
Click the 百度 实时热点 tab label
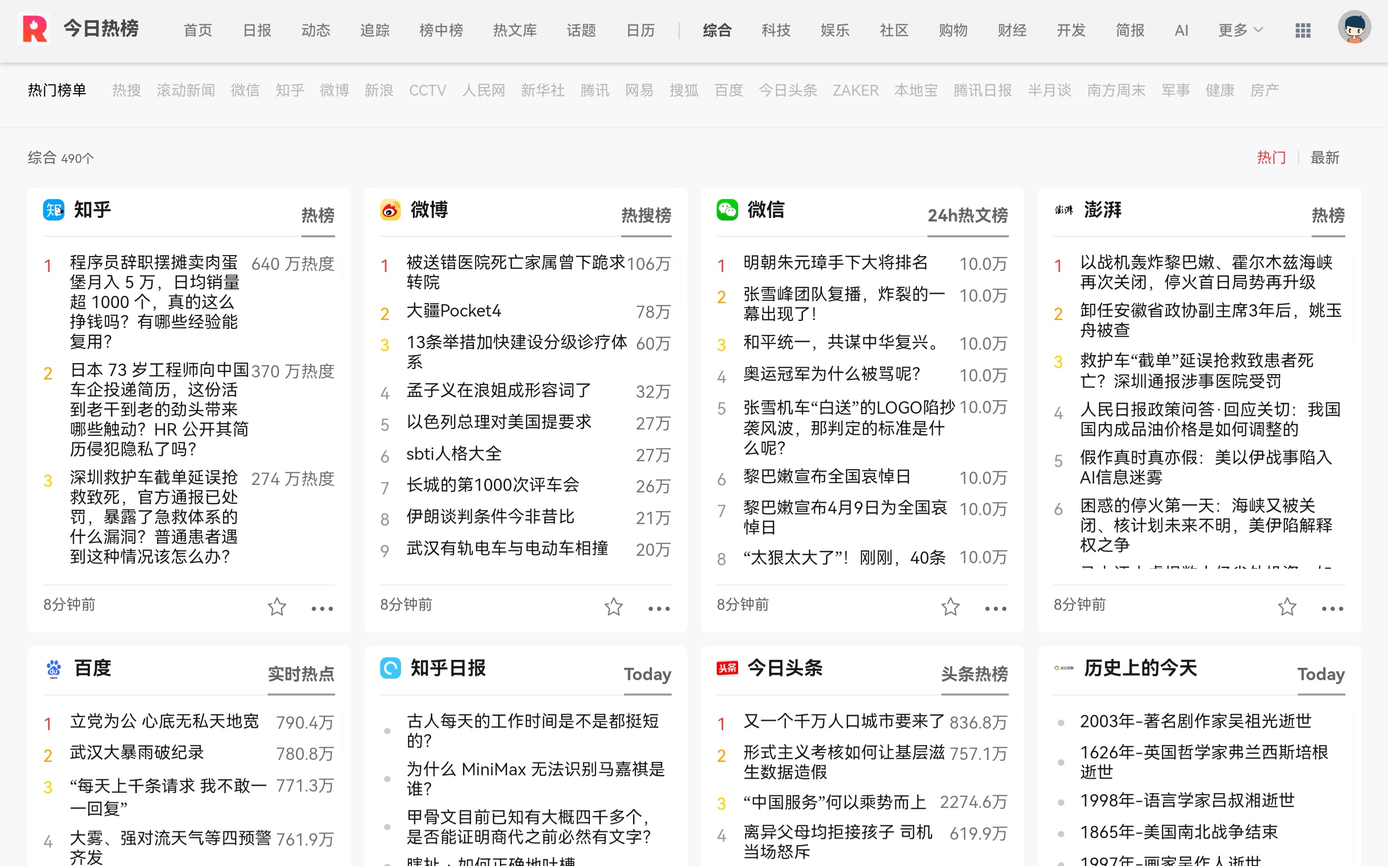click(x=301, y=674)
